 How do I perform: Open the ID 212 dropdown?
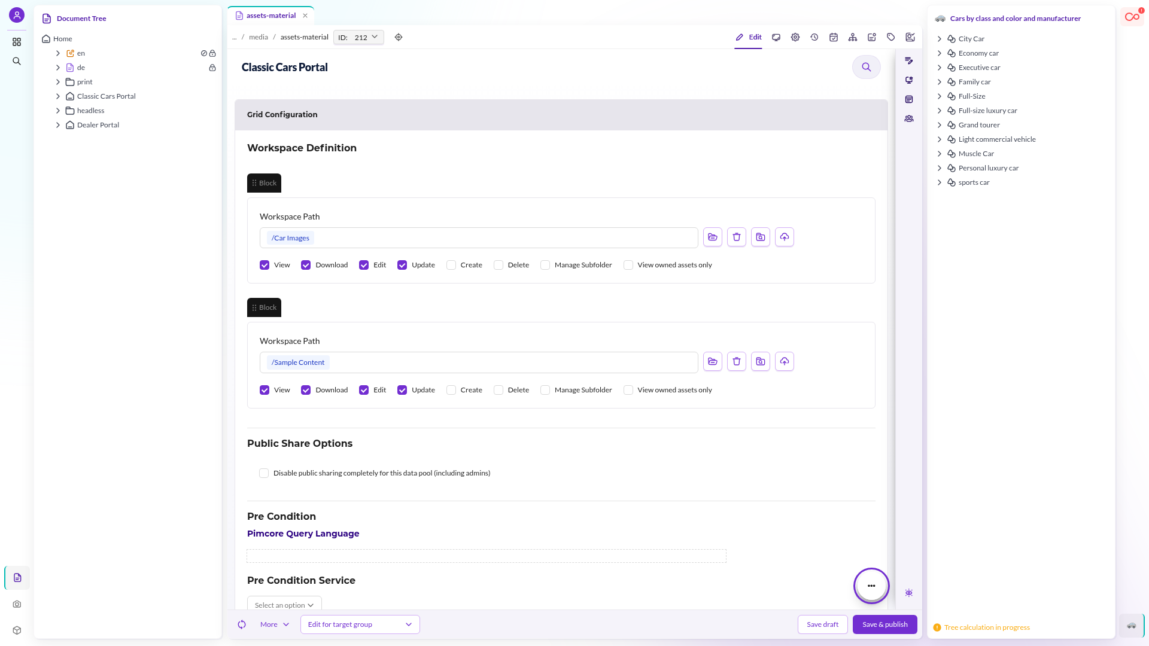point(358,37)
